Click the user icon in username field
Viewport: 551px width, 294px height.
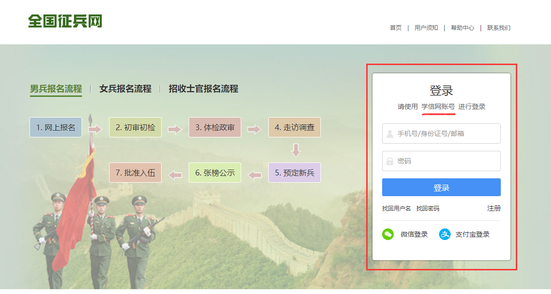tap(390, 134)
